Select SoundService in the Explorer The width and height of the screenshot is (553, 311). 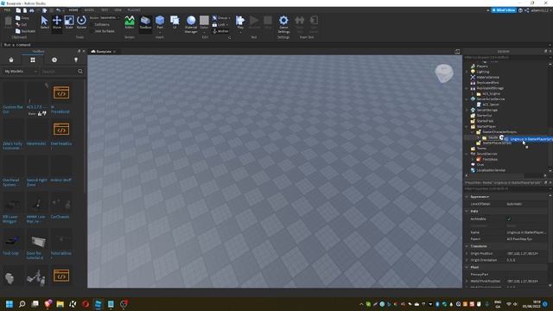point(486,154)
